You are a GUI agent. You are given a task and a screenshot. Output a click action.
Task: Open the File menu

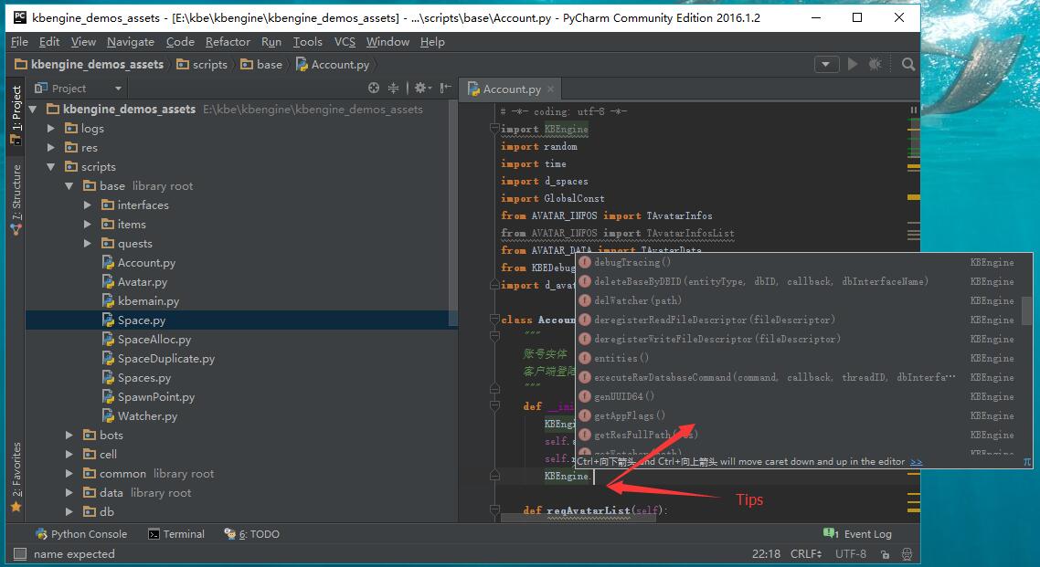point(19,42)
